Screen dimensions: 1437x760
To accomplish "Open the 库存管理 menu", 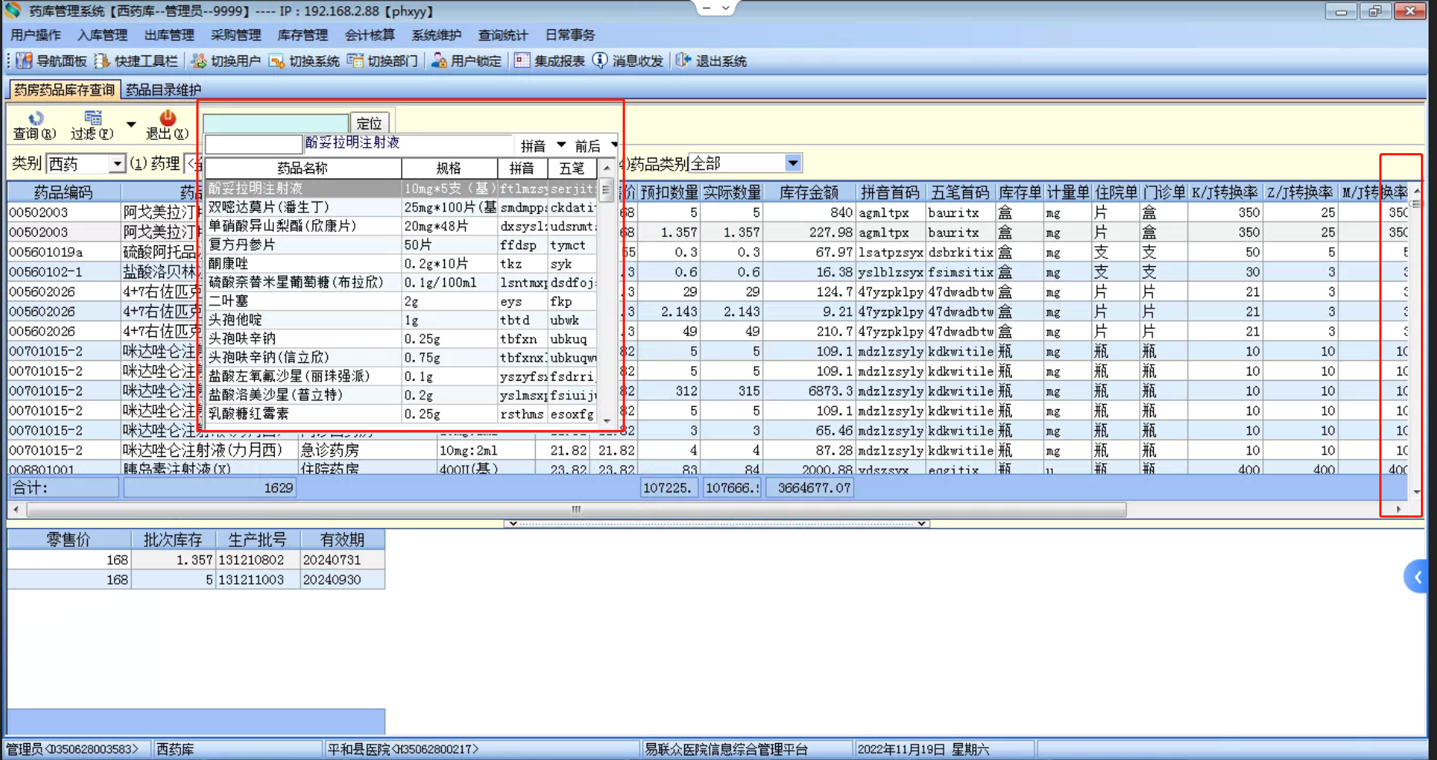I will coord(302,35).
